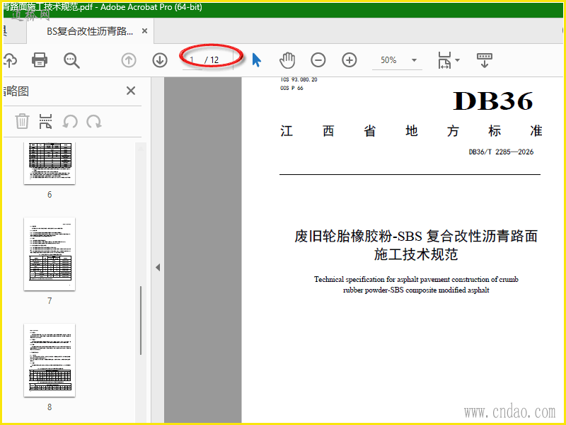The height and width of the screenshot is (425, 566).
Task: Open the find text magnifier tool
Action: tap(71, 60)
